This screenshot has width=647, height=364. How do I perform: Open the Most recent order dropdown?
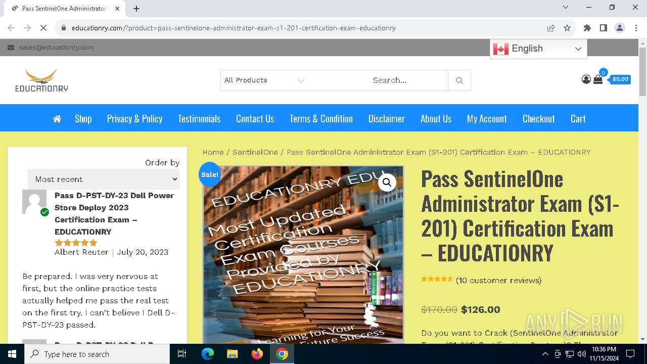(104, 179)
